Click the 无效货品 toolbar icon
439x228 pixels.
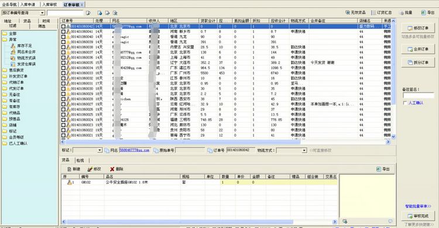348,13
